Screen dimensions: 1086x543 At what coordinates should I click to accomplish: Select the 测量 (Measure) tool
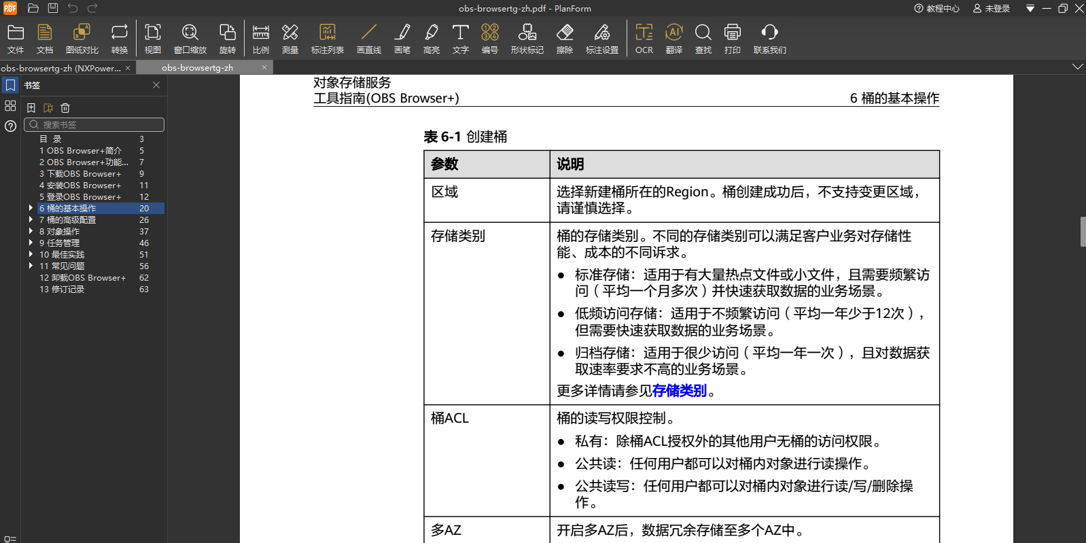coord(290,39)
